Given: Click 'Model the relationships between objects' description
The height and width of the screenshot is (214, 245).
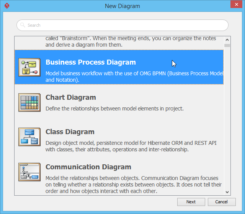Looking at the screenshot, I should tap(134, 185).
